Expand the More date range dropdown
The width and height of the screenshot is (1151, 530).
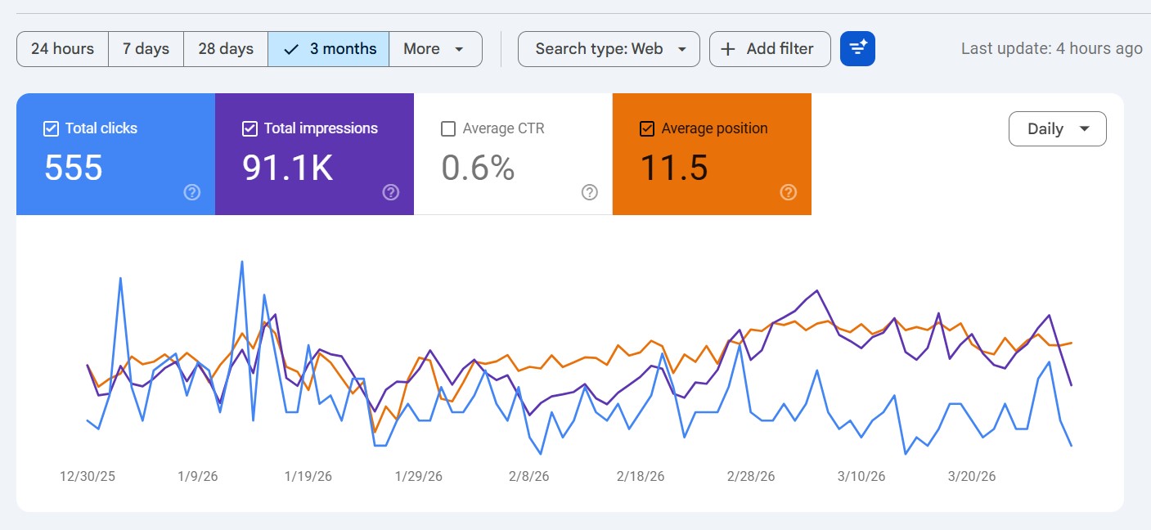(x=435, y=49)
